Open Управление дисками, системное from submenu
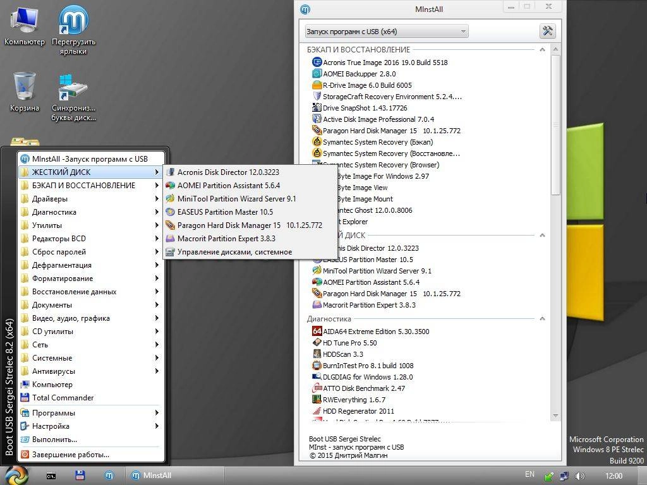Screen dimensions: 647x485 (250, 251)
